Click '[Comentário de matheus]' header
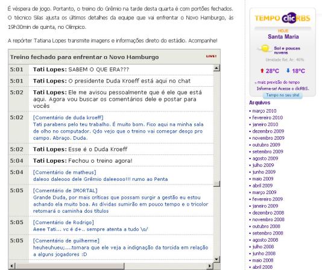 (x=65, y=172)
